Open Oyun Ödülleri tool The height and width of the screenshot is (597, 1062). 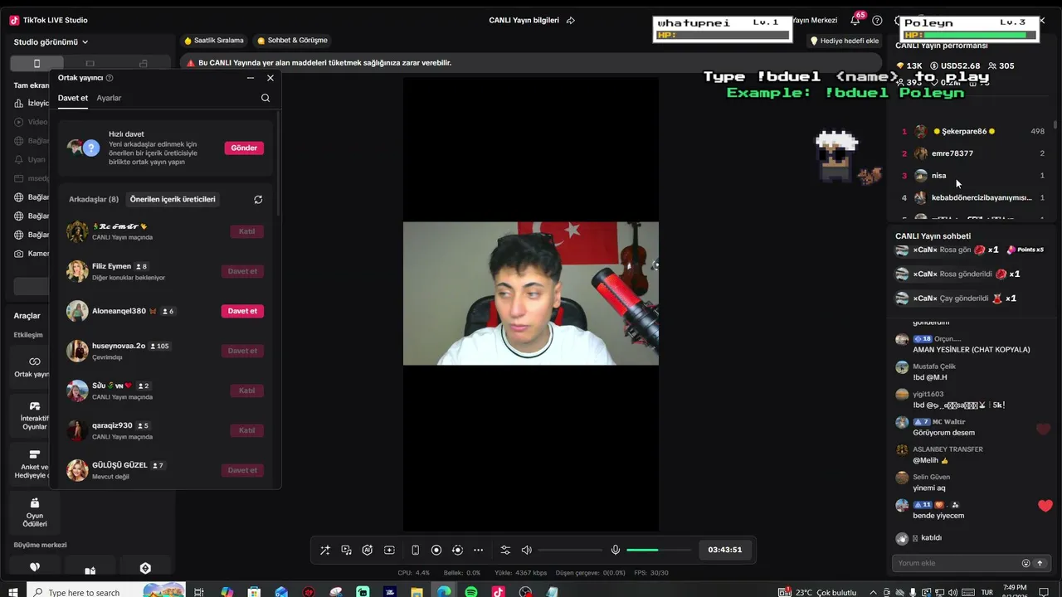coord(34,512)
